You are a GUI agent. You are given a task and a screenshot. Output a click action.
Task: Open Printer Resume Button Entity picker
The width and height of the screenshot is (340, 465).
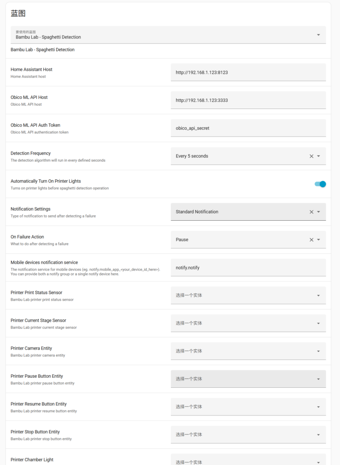(248, 407)
